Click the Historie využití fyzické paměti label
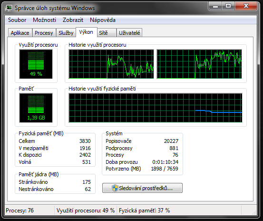 click(102, 89)
